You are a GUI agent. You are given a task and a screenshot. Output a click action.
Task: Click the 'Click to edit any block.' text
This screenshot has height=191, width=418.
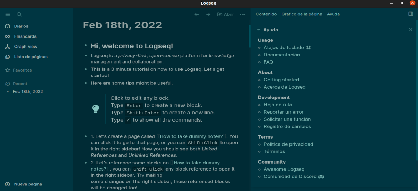click(x=140, y=98)
